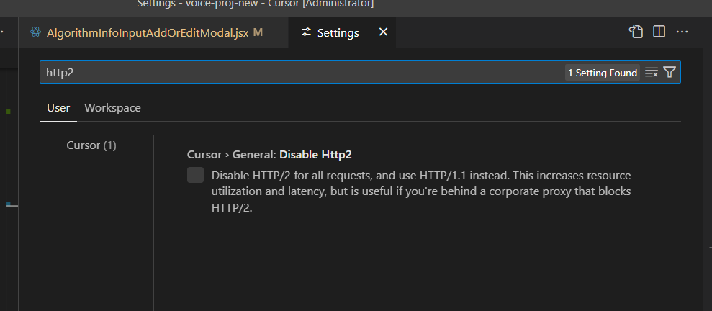Close the Settings tab
The height and width of the screenshot is (311, 712).
click(383, 32)
